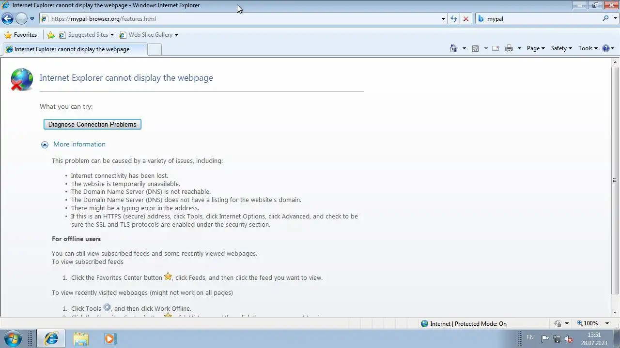Image resolution: width=620 pixels, height=348 pixels.
Task: Collapse the More information expander arrow
Action: [45, 145]
